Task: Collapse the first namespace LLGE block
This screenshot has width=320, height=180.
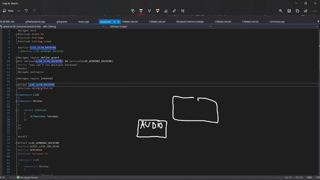Action: point(17,94)
